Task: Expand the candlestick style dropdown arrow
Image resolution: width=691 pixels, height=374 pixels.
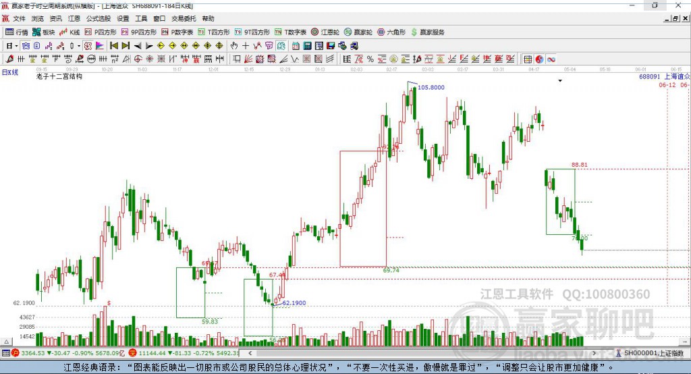Action: pos(79,46)
